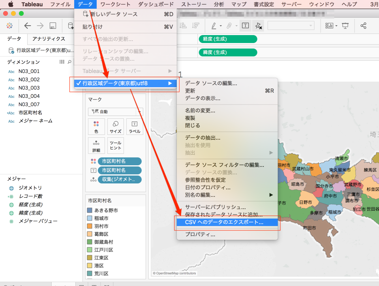Click the Detail (詳細) icon in Marks
Image resolution: width=379 pixels, height=286 pixels.
(x=97, y=146)
